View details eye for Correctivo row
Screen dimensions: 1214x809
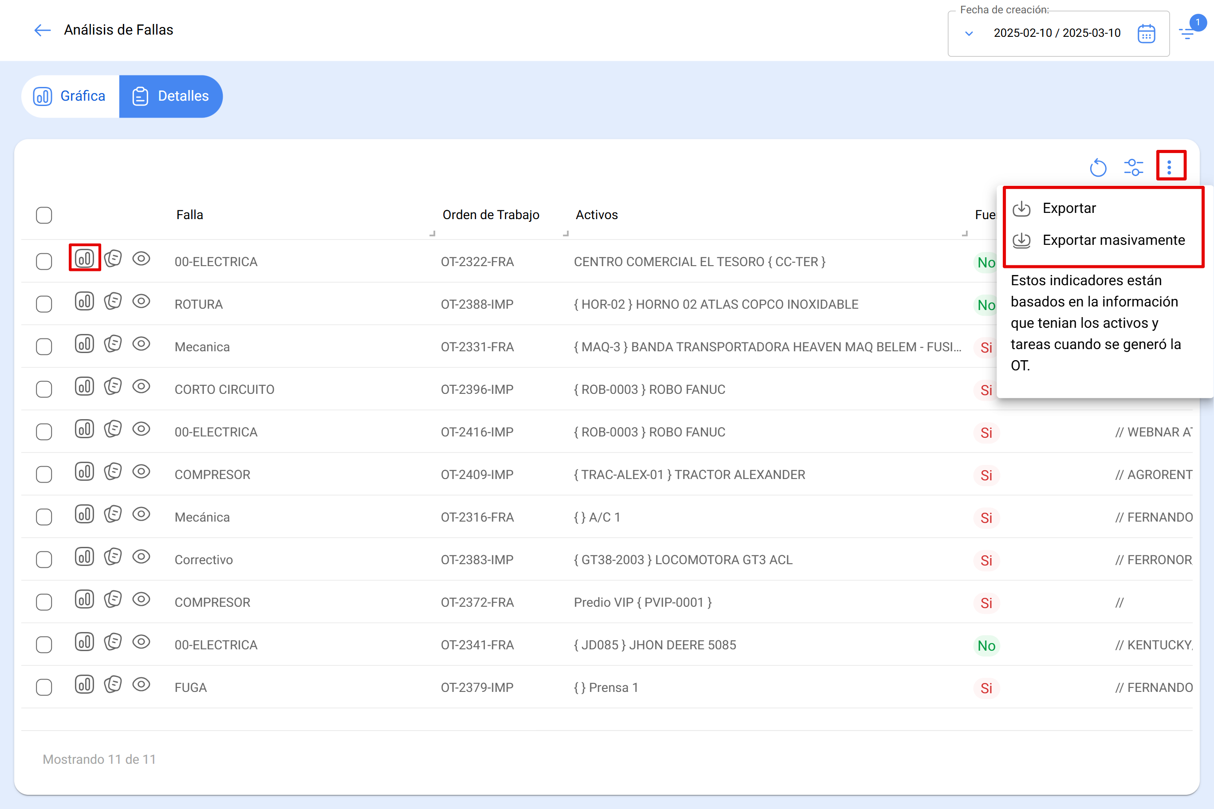pyautogui.click(x=141, y=556)
